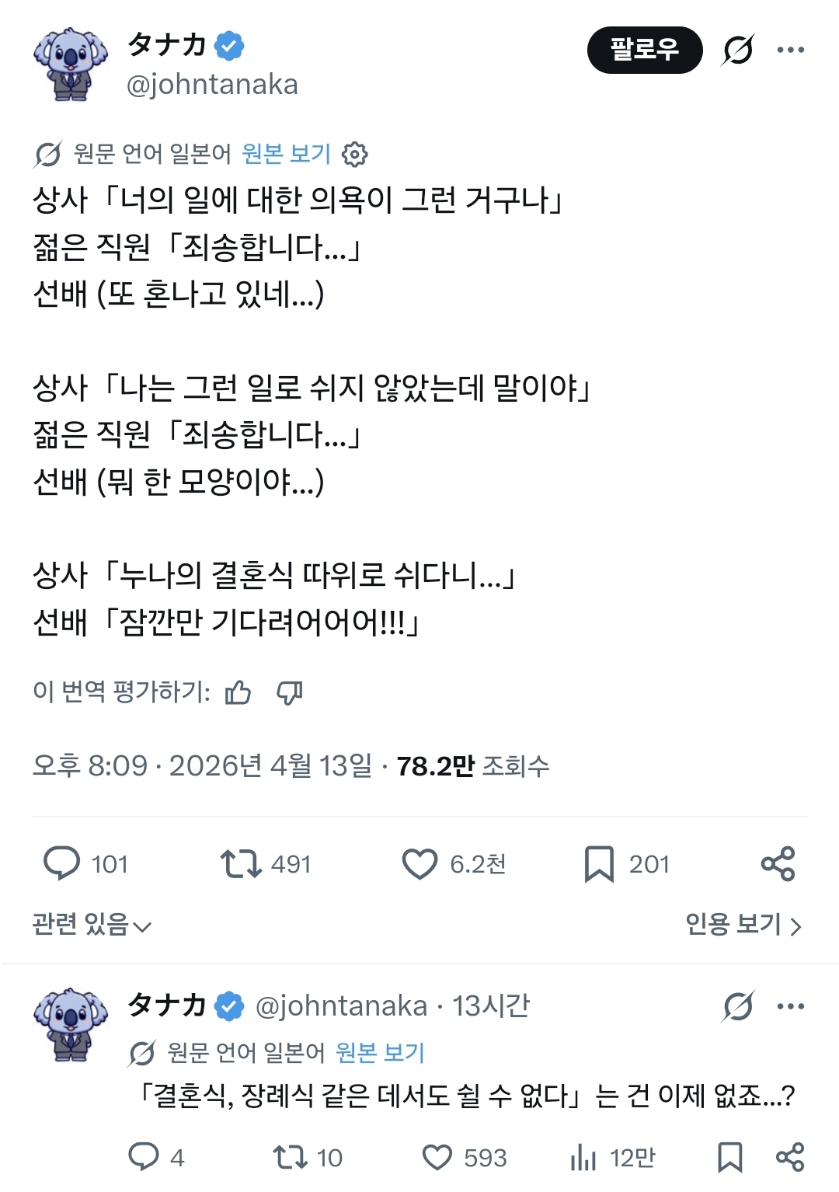Screen dimensions: 839x1192
Task: Share the main tweet
Action: (778, 863)
